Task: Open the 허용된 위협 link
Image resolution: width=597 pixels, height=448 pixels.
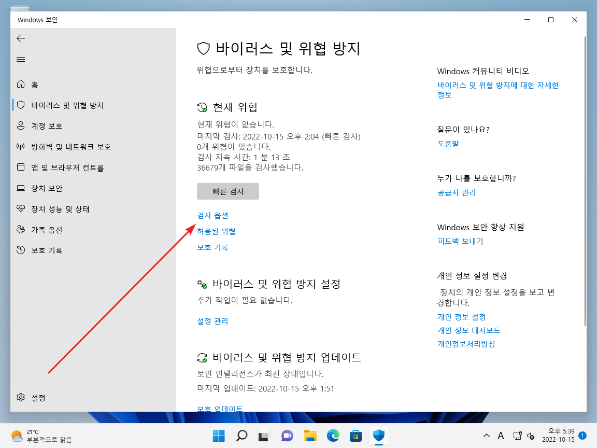Action: (x=216, y=231)
